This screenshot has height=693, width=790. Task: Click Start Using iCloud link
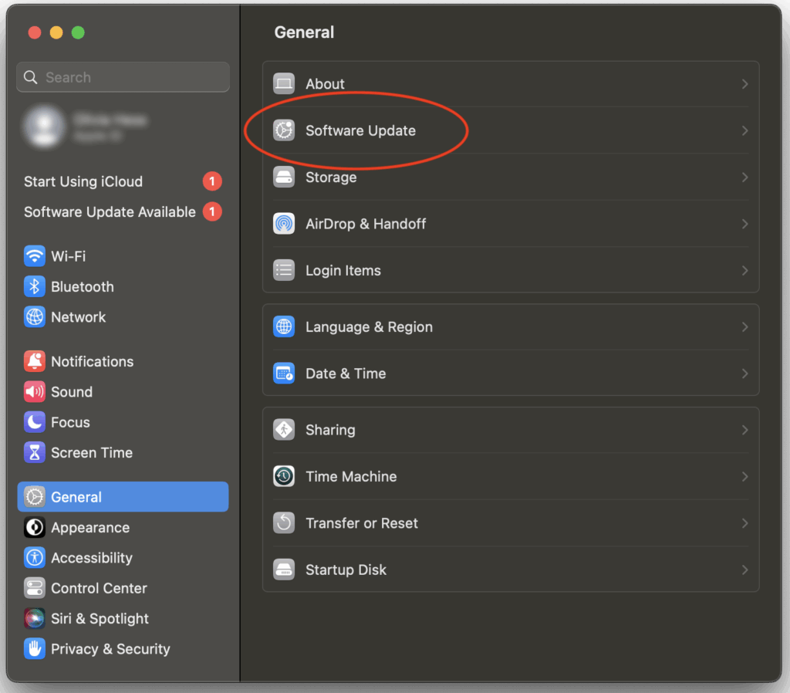(83, 182)
